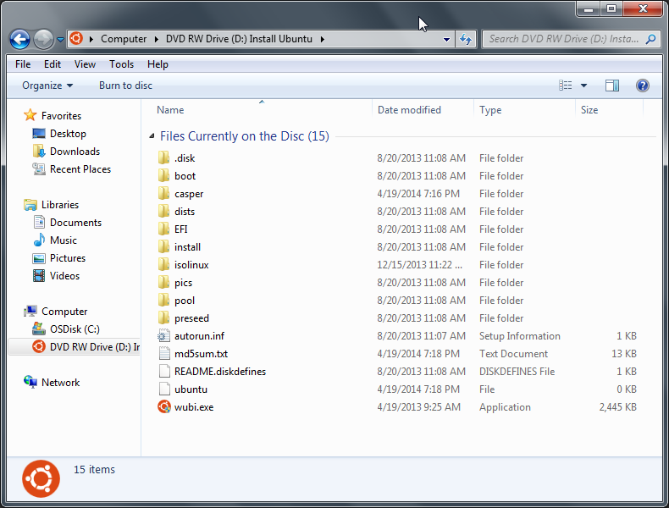The image size is (669, 508).
Task: Select the md5sum.txt file icon
Action: pyautogui.click(x=164, y=354)
